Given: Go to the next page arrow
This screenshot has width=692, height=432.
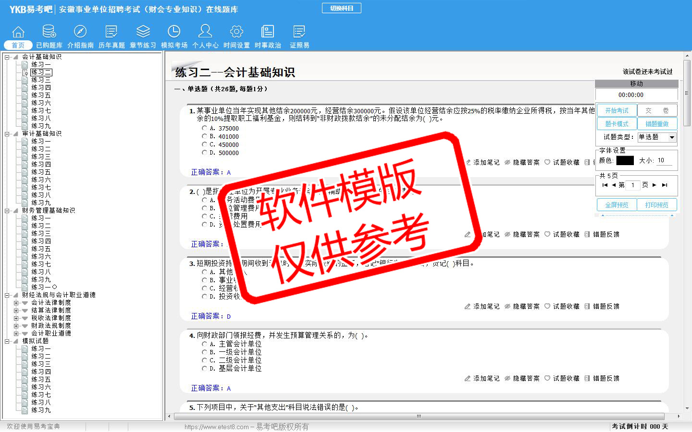Looking at the screenshot, I should coord(654,185).
